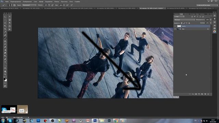Toggle lock transparent pixels
This screenshot has height=123, width=219.
point(182,23)
